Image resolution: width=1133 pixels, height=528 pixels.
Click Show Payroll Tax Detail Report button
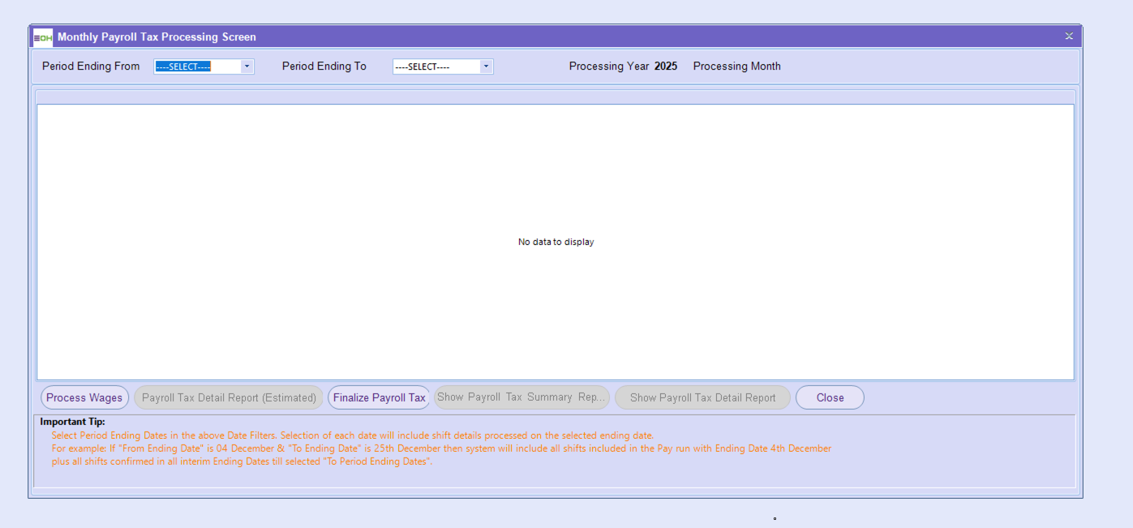(x=702, y=397)
